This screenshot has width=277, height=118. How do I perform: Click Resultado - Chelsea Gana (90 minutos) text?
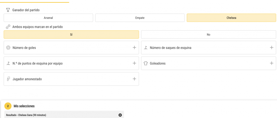click(x=26, y=115)
